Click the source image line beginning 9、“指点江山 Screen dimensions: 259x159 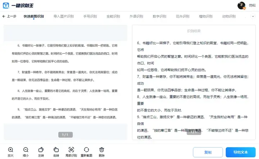point(67,109)
